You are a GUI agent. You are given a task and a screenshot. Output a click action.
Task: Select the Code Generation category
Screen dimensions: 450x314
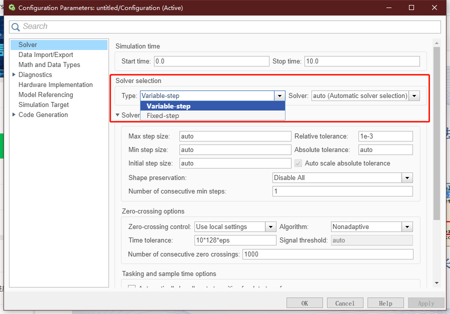pos(43,115)
